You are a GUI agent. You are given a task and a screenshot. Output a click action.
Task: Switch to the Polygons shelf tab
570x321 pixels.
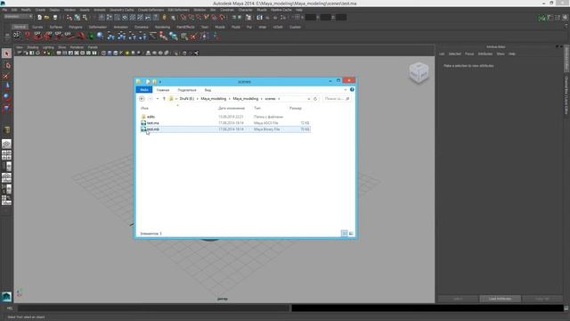pos(76,27)
